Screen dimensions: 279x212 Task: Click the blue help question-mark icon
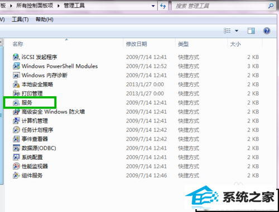[x=267, y=31]
